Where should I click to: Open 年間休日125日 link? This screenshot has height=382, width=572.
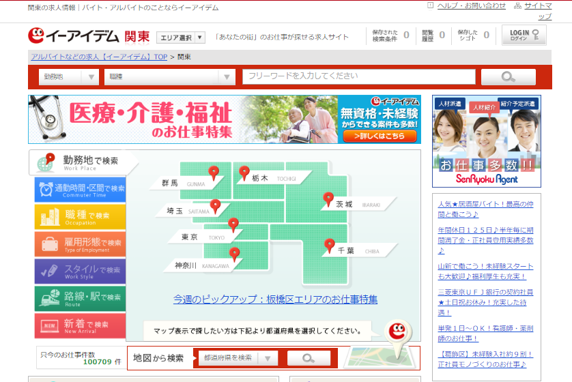pos(485,240)
